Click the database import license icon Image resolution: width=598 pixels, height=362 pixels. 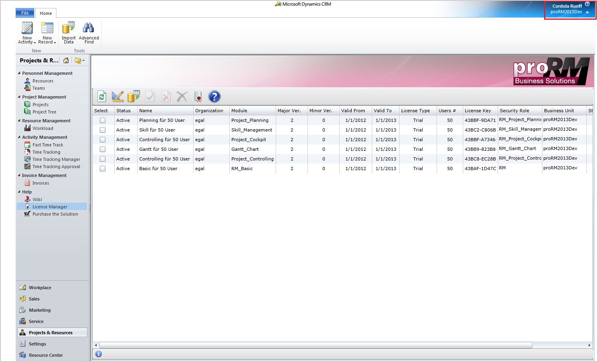click(134, 97)
